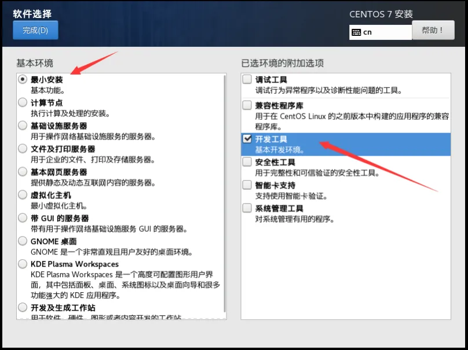Click the text 带有用于操作网络基础设施服务 GUI 的服务器。
The image size is (468, 350).
pyautogui.click(x=109, y=229)
